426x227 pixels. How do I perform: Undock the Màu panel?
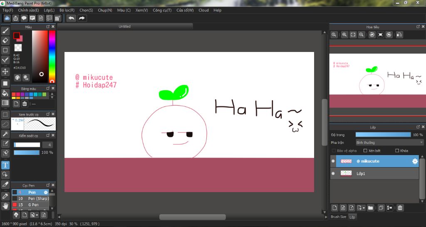point(48,27)
